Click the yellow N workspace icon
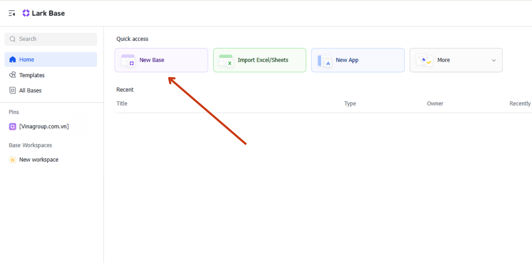This screenshot has height=263, width=532. tap(13, 160)
